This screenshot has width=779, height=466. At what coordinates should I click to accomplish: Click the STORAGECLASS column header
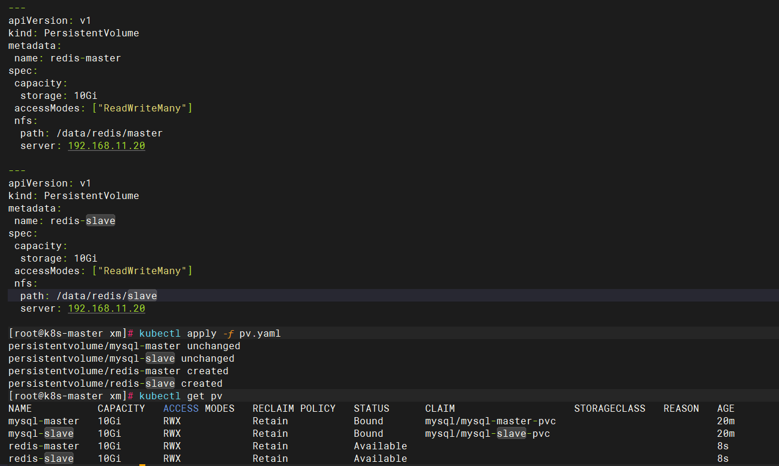click(610, 408)
